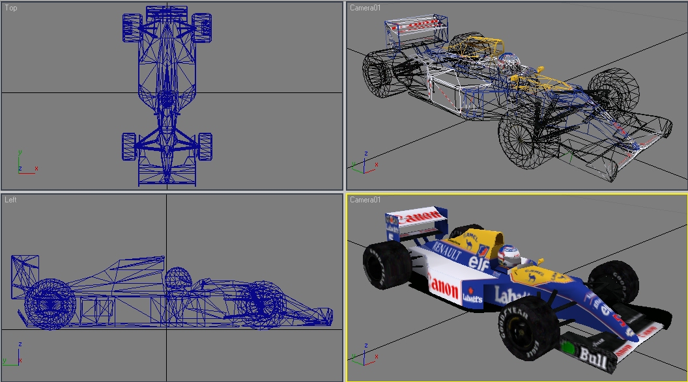This screenshot has width=688, height=382.
Task: Select the wireframe helmet in the Left viewport
Action: pyautogui.click(x=177, y=279)
